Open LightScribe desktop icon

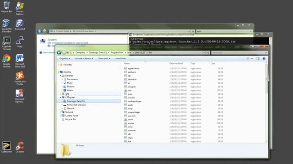click(6, 147)
